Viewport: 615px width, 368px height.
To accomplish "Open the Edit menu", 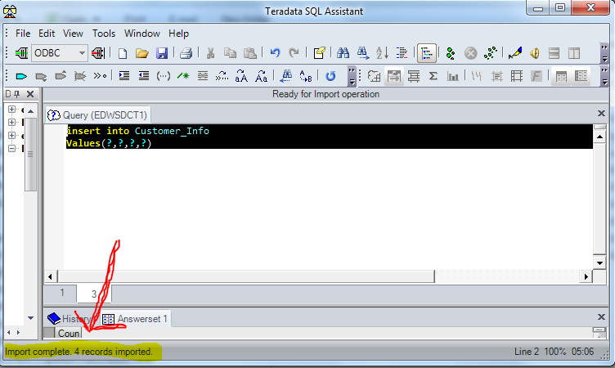I will (x=47, y=34).
